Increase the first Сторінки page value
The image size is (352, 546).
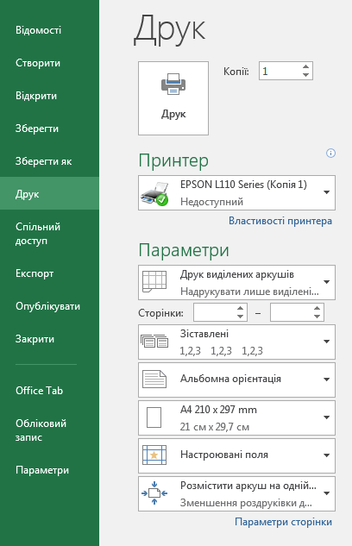240,308
